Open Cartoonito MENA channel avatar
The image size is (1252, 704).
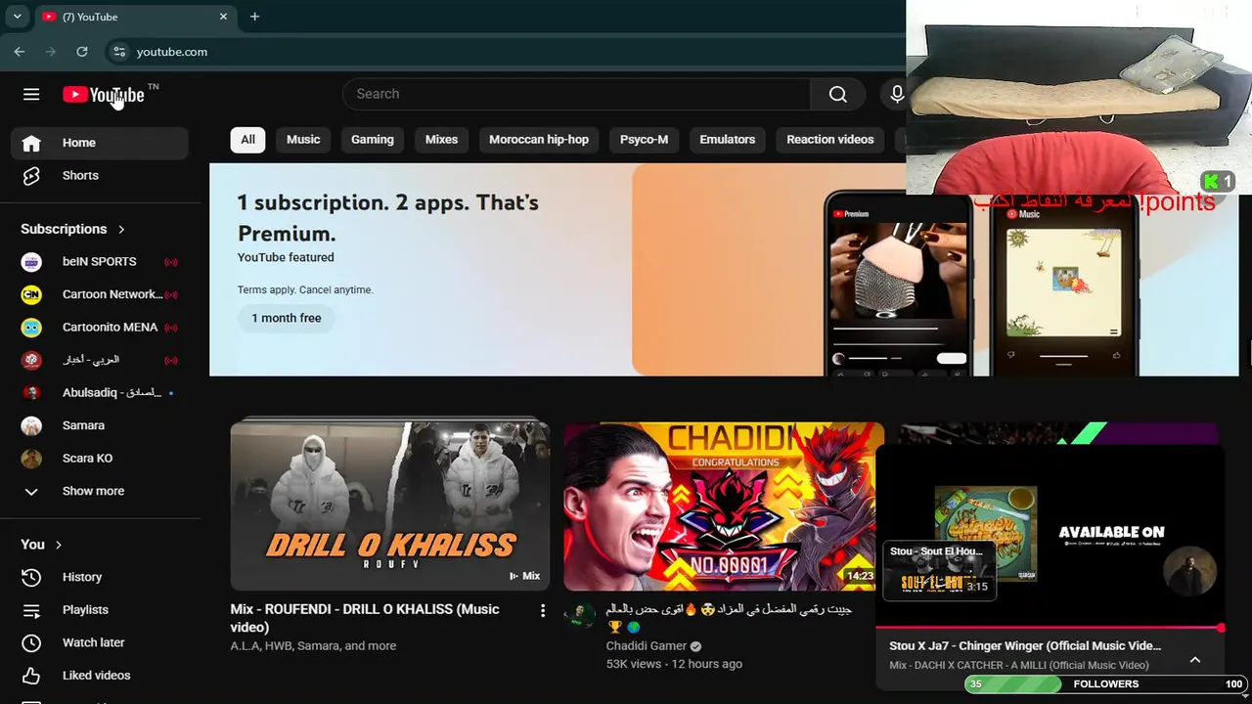[31, 328]
